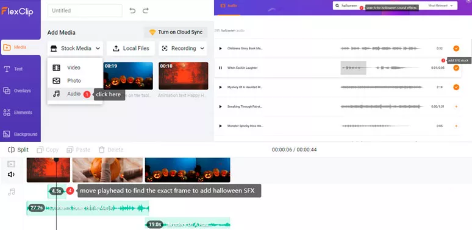The image size is (472, 230).
Task: Select the 00:19 pumpkins media thumbnail
Action: click(128, 76)
